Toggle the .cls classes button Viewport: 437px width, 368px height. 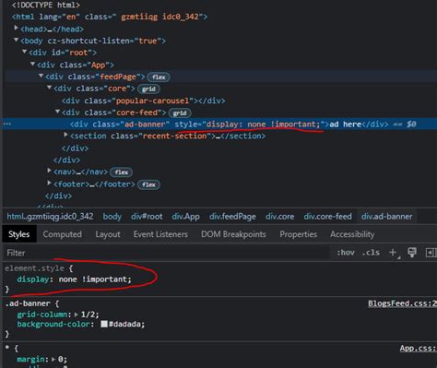tap(371, 253)
